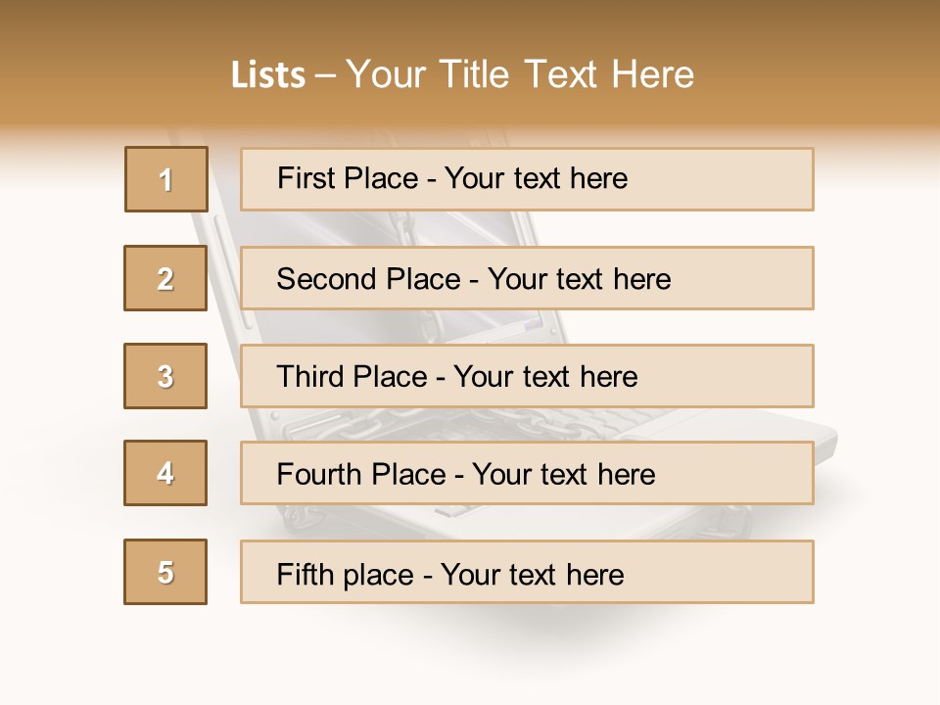
Task: Click the bold word Lists in title
Action: (x=268, y=75)
